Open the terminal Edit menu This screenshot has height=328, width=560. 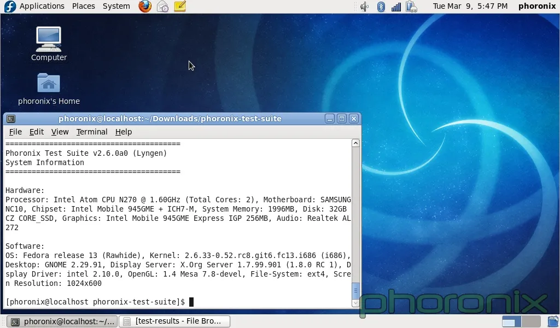37,132
